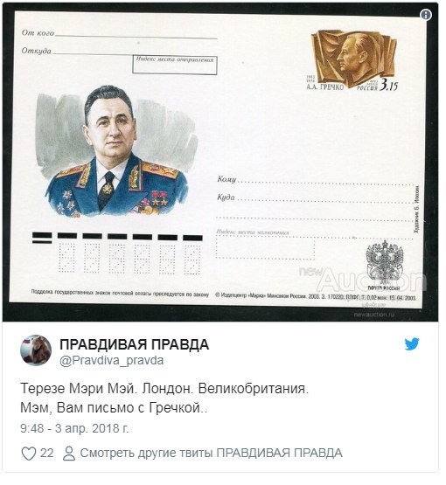Click the marshal portrait on the envelope
Image resolution: width=446 pixels, height=485 pixels.
coord(116,151)
